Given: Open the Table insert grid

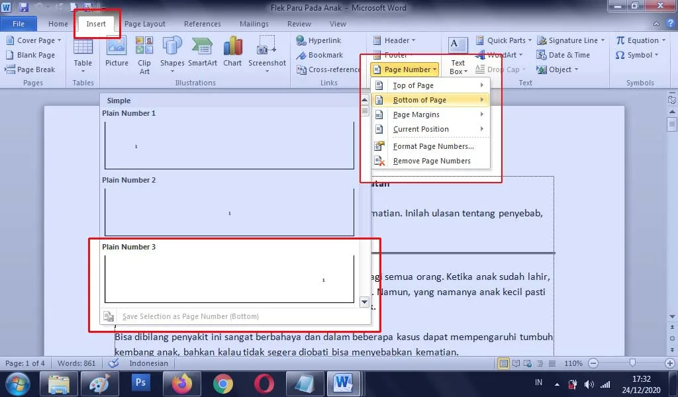Looking at the screenshot, I should pos(83,56).
